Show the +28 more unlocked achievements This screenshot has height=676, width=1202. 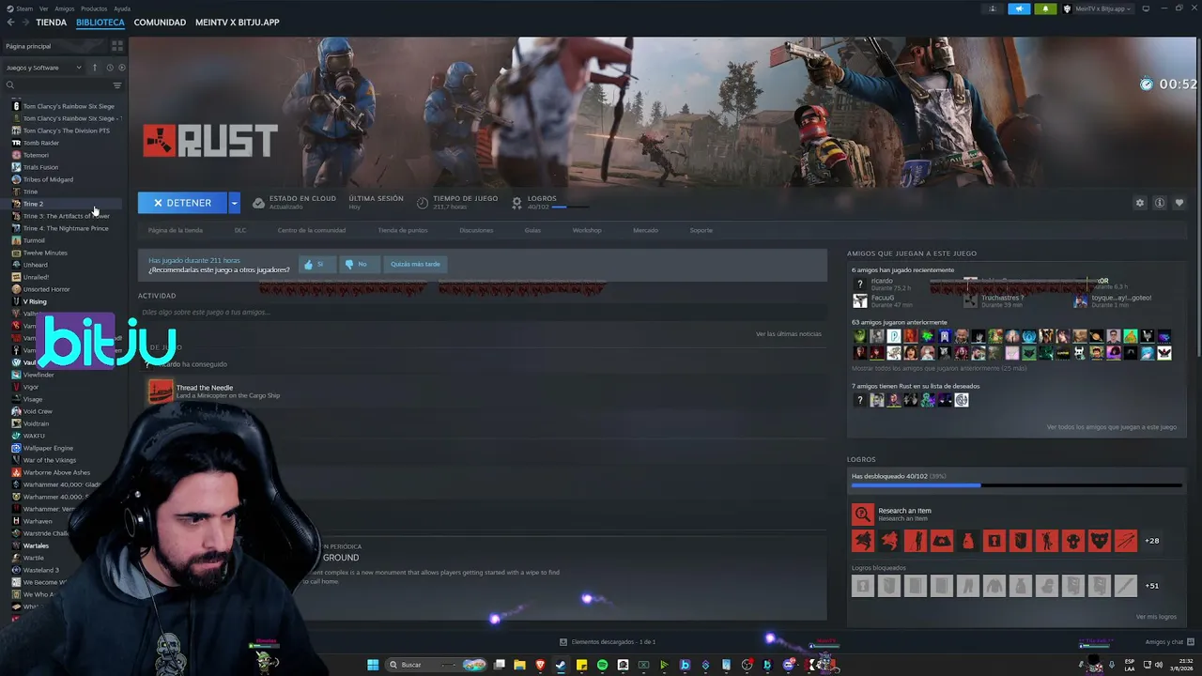point(1151,541)
